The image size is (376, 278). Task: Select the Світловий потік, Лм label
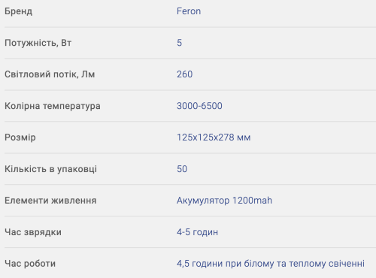coord(50,74)
